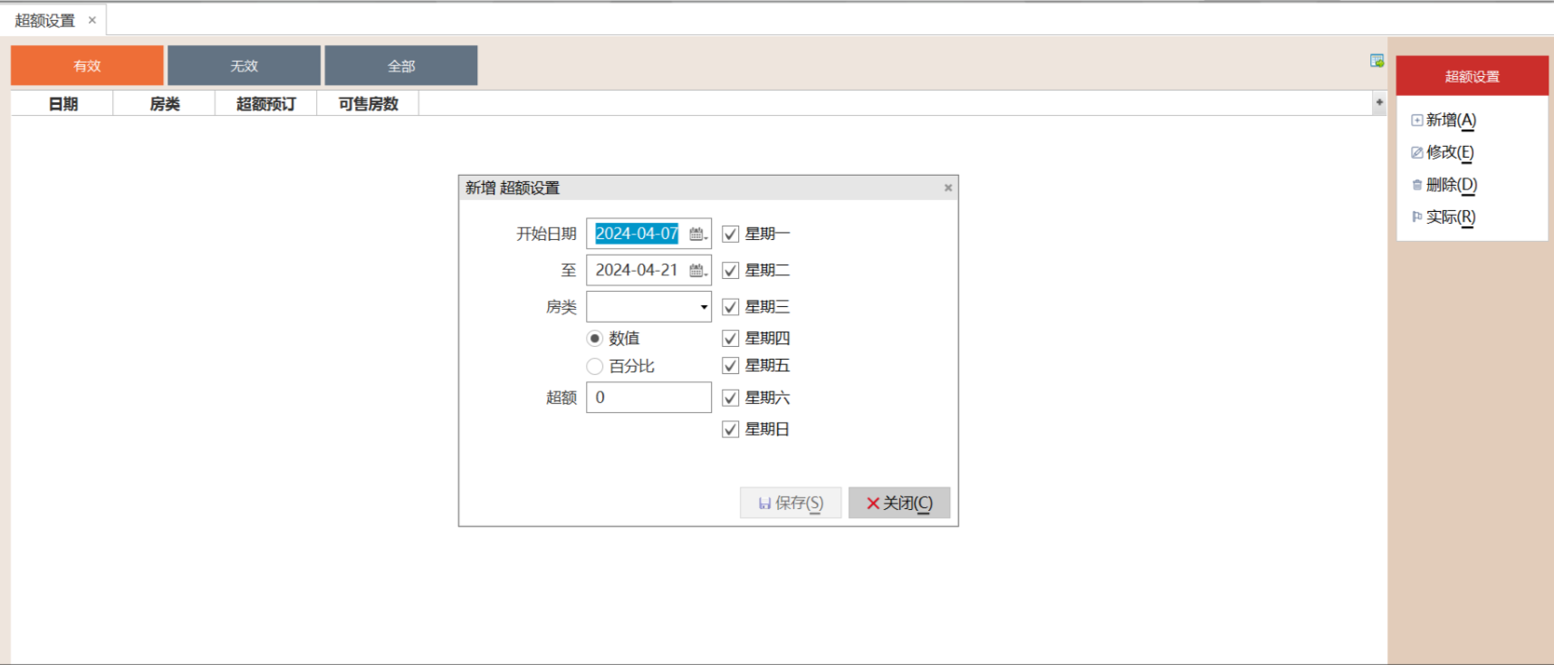The height and width of the screenshot is (665, 1554).
Task: Switch to the 无效 tab
Action: coord(244,66)
